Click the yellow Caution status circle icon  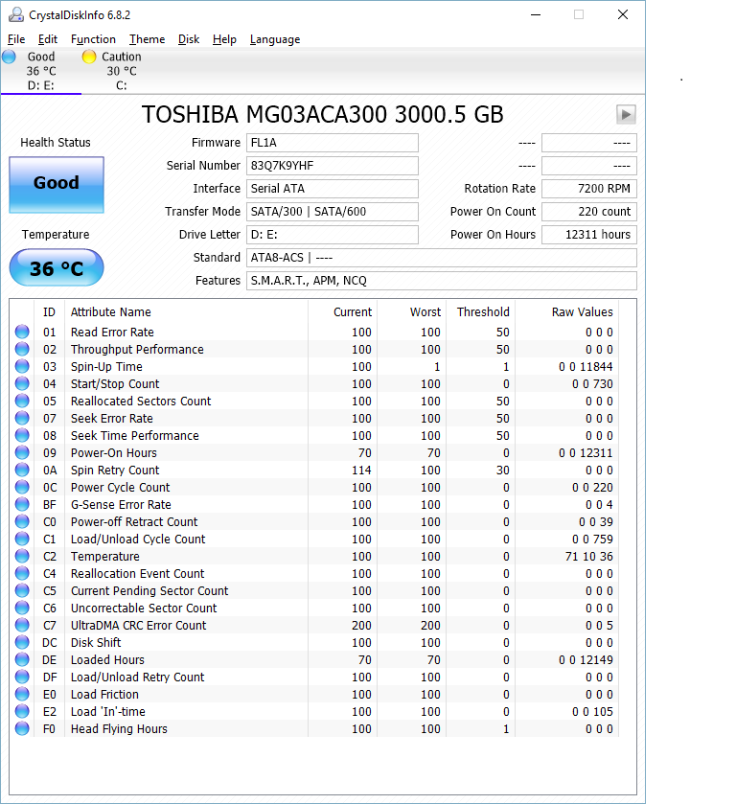89,57
